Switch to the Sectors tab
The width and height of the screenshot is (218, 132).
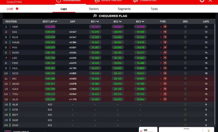point(94,9)
